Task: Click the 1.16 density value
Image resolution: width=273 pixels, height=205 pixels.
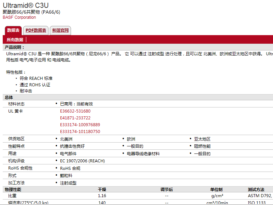Action: tap(102, 196)
